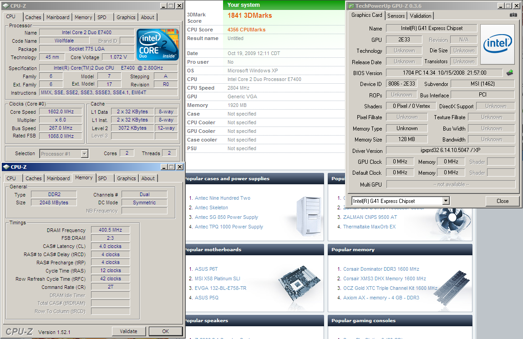
Task: Click the Level 2 cache 3072 KBytes value
Action: click(x=132, y=128)
